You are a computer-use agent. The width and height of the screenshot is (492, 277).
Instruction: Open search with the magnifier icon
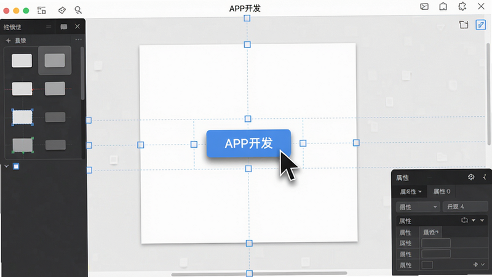[78, 10]
